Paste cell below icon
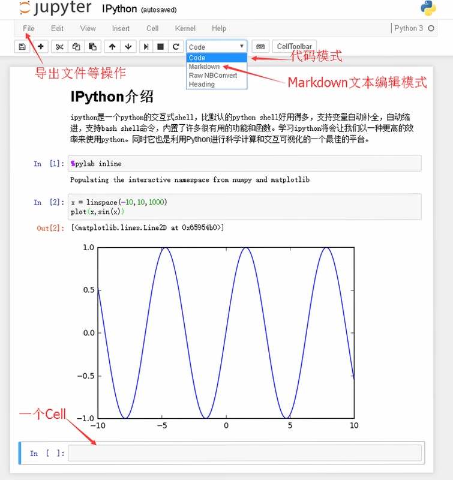This screenshot has height=480, width=453. pos(92,47)
